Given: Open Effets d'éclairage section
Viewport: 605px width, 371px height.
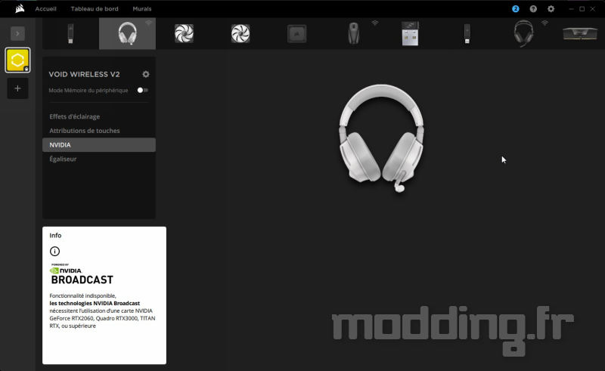Looking at the screenshot, I should click(74, 116).
